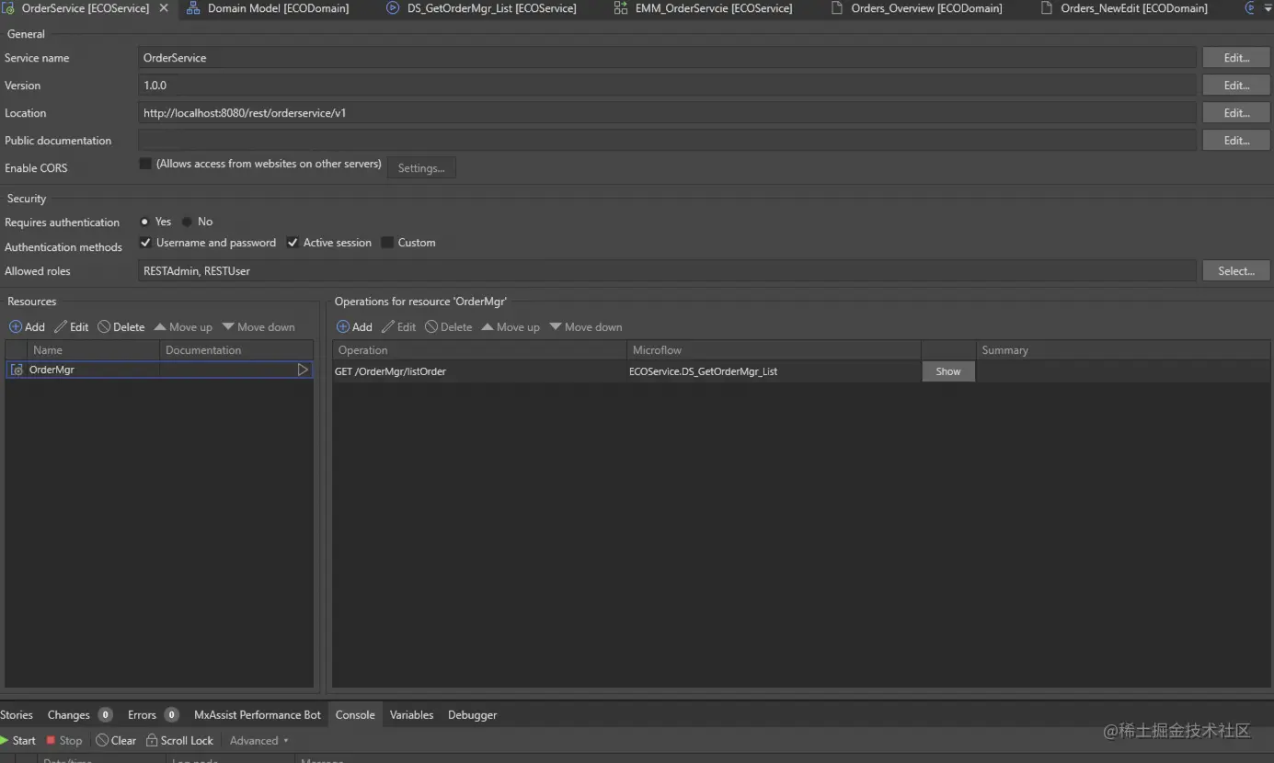Select the GET /OrderMgr/listOrder operation
The image size is (1274, 763).
tap(480, 371)
